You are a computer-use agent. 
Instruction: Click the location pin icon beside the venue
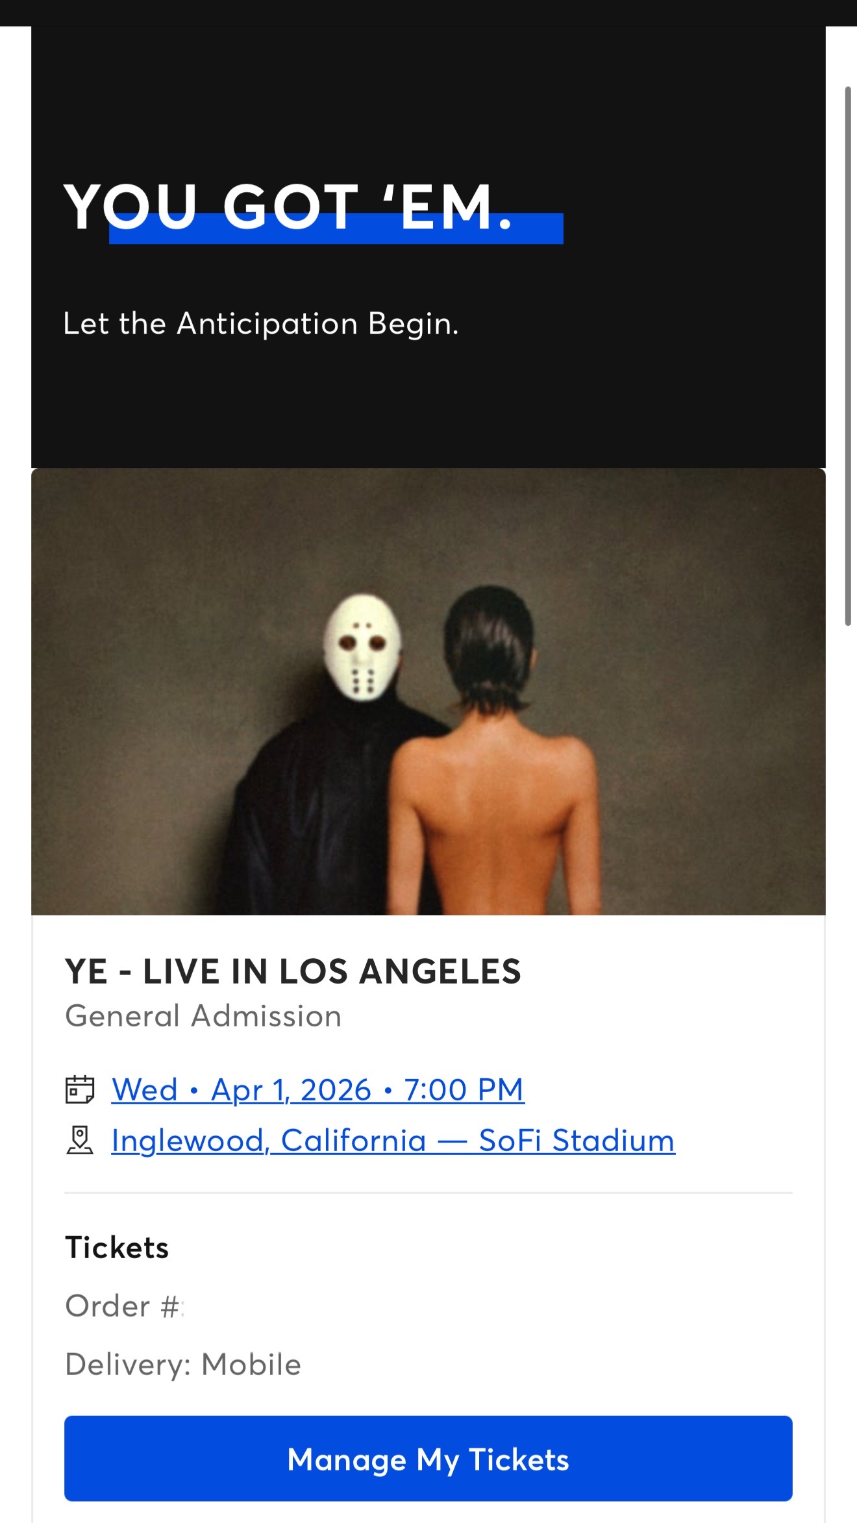80,1141
